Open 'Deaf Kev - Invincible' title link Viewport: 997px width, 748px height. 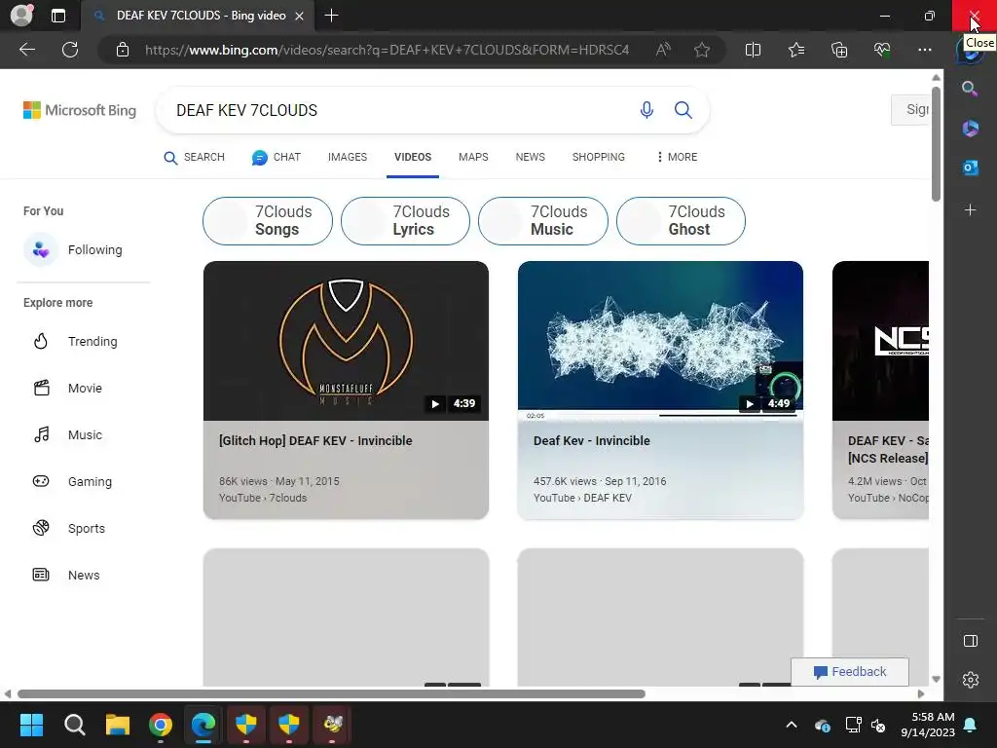click(x=591, y=441)
